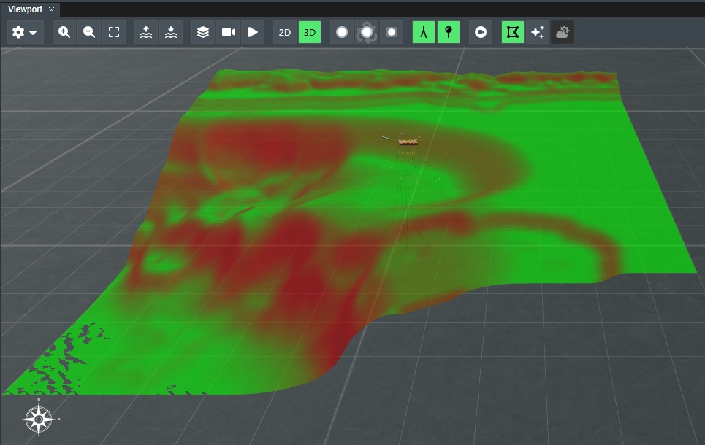This screenshot has height=445, width=705.
Task: Close the Viewport tab
Action: click(50, 10)
